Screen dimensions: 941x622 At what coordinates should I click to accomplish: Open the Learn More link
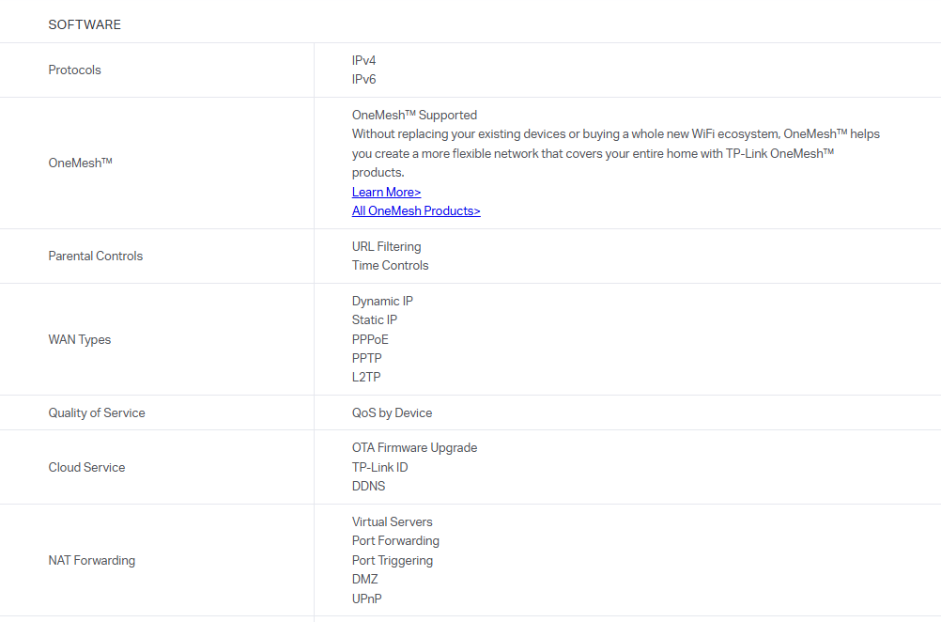pyautogui.click(x=386, y=192)
